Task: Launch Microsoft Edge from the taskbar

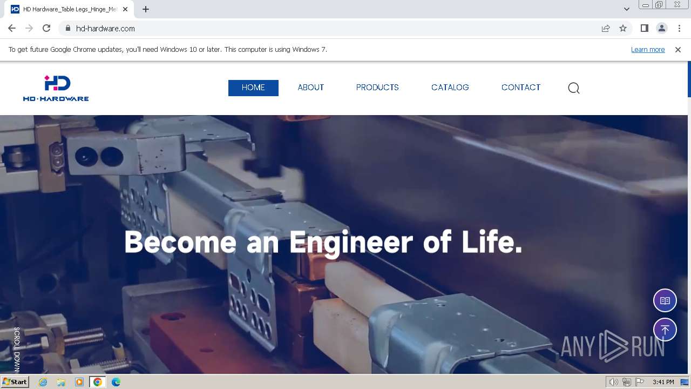Action: [x=116, y=382]
